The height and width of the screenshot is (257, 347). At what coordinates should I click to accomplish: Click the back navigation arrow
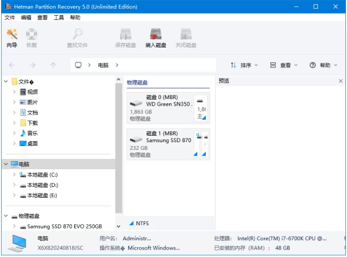[12, 65]
